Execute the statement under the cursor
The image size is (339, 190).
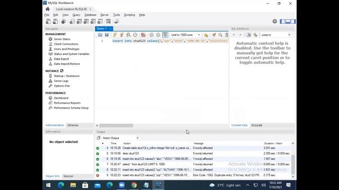pos(122,35)
